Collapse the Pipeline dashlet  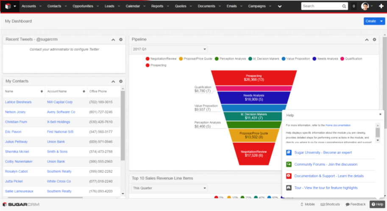pos(367,39)
